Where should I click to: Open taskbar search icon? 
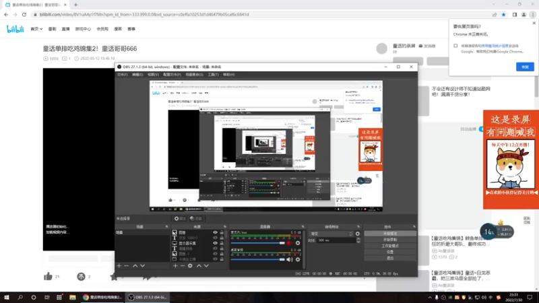tap(20, 297)
